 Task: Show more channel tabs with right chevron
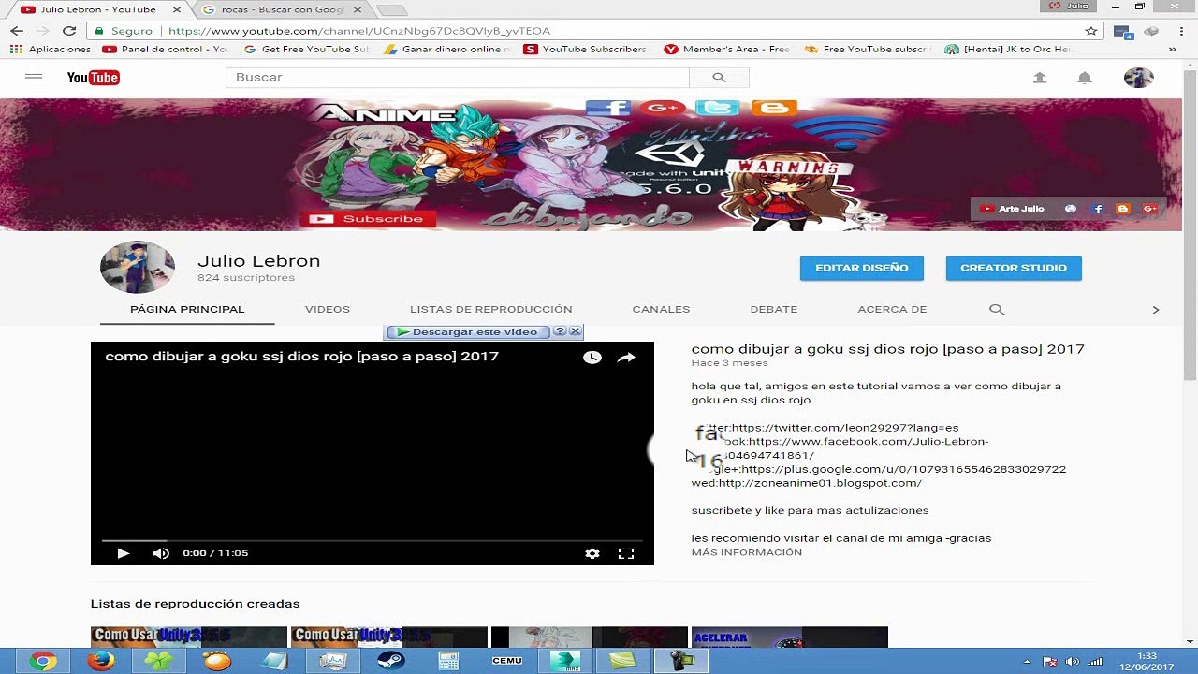click(x=1155, y=309)
